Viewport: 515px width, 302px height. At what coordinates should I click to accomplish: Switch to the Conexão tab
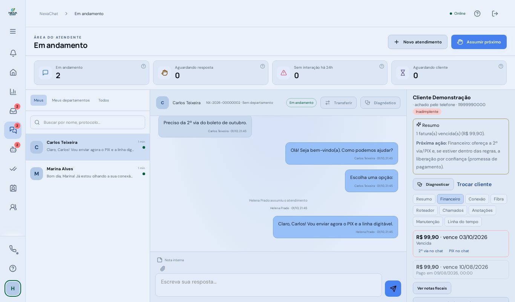tap(477, 199)
